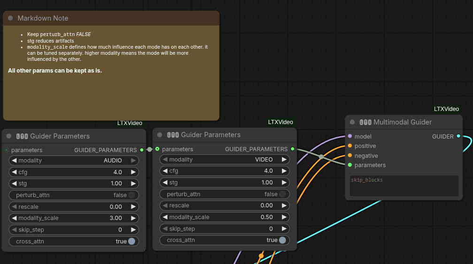Screen dimensions: 473x264
Task: Click the negative input socket on Multimodal Guider
Action: (350, 155)
